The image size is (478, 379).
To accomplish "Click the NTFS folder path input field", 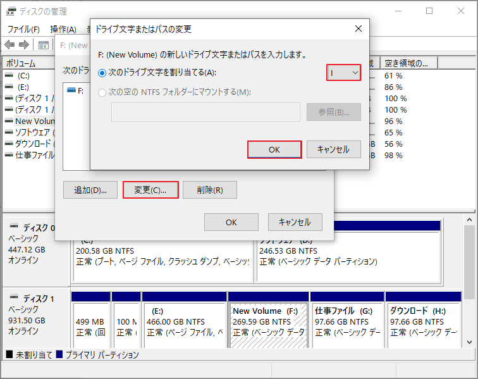I will pos(205,112).
